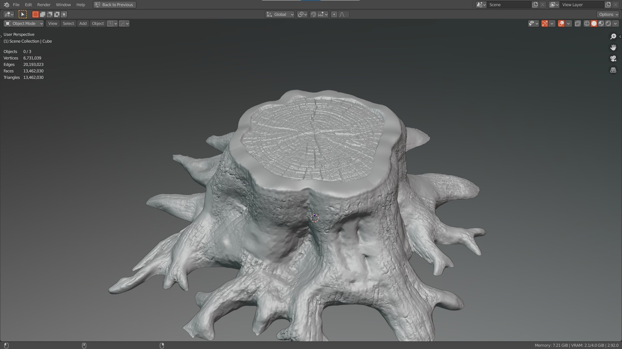Open the Window menu
622x349 pixels.
coord(63,4)
